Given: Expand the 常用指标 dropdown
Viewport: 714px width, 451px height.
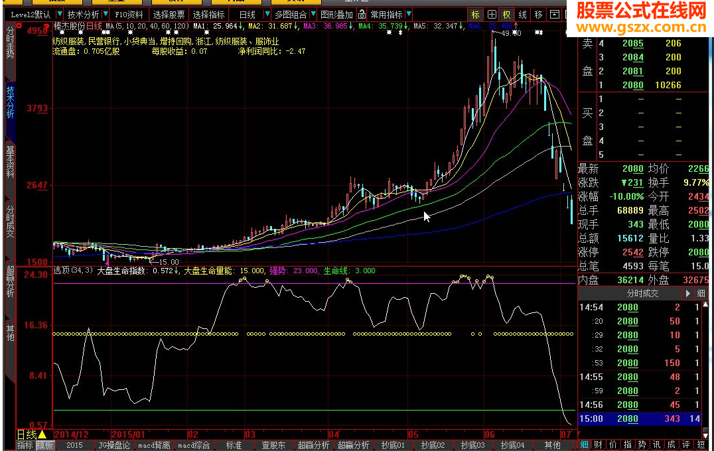Looking at the screenshot, I should (409, 15).
